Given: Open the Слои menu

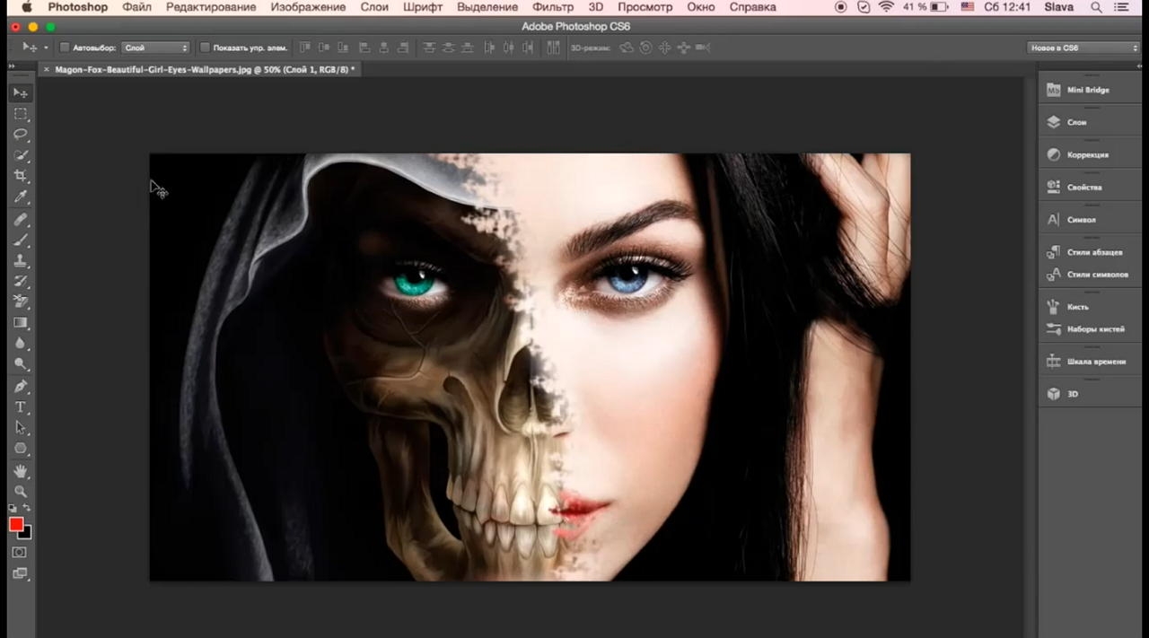Looking at the screenshot, I should coord(374,7).
